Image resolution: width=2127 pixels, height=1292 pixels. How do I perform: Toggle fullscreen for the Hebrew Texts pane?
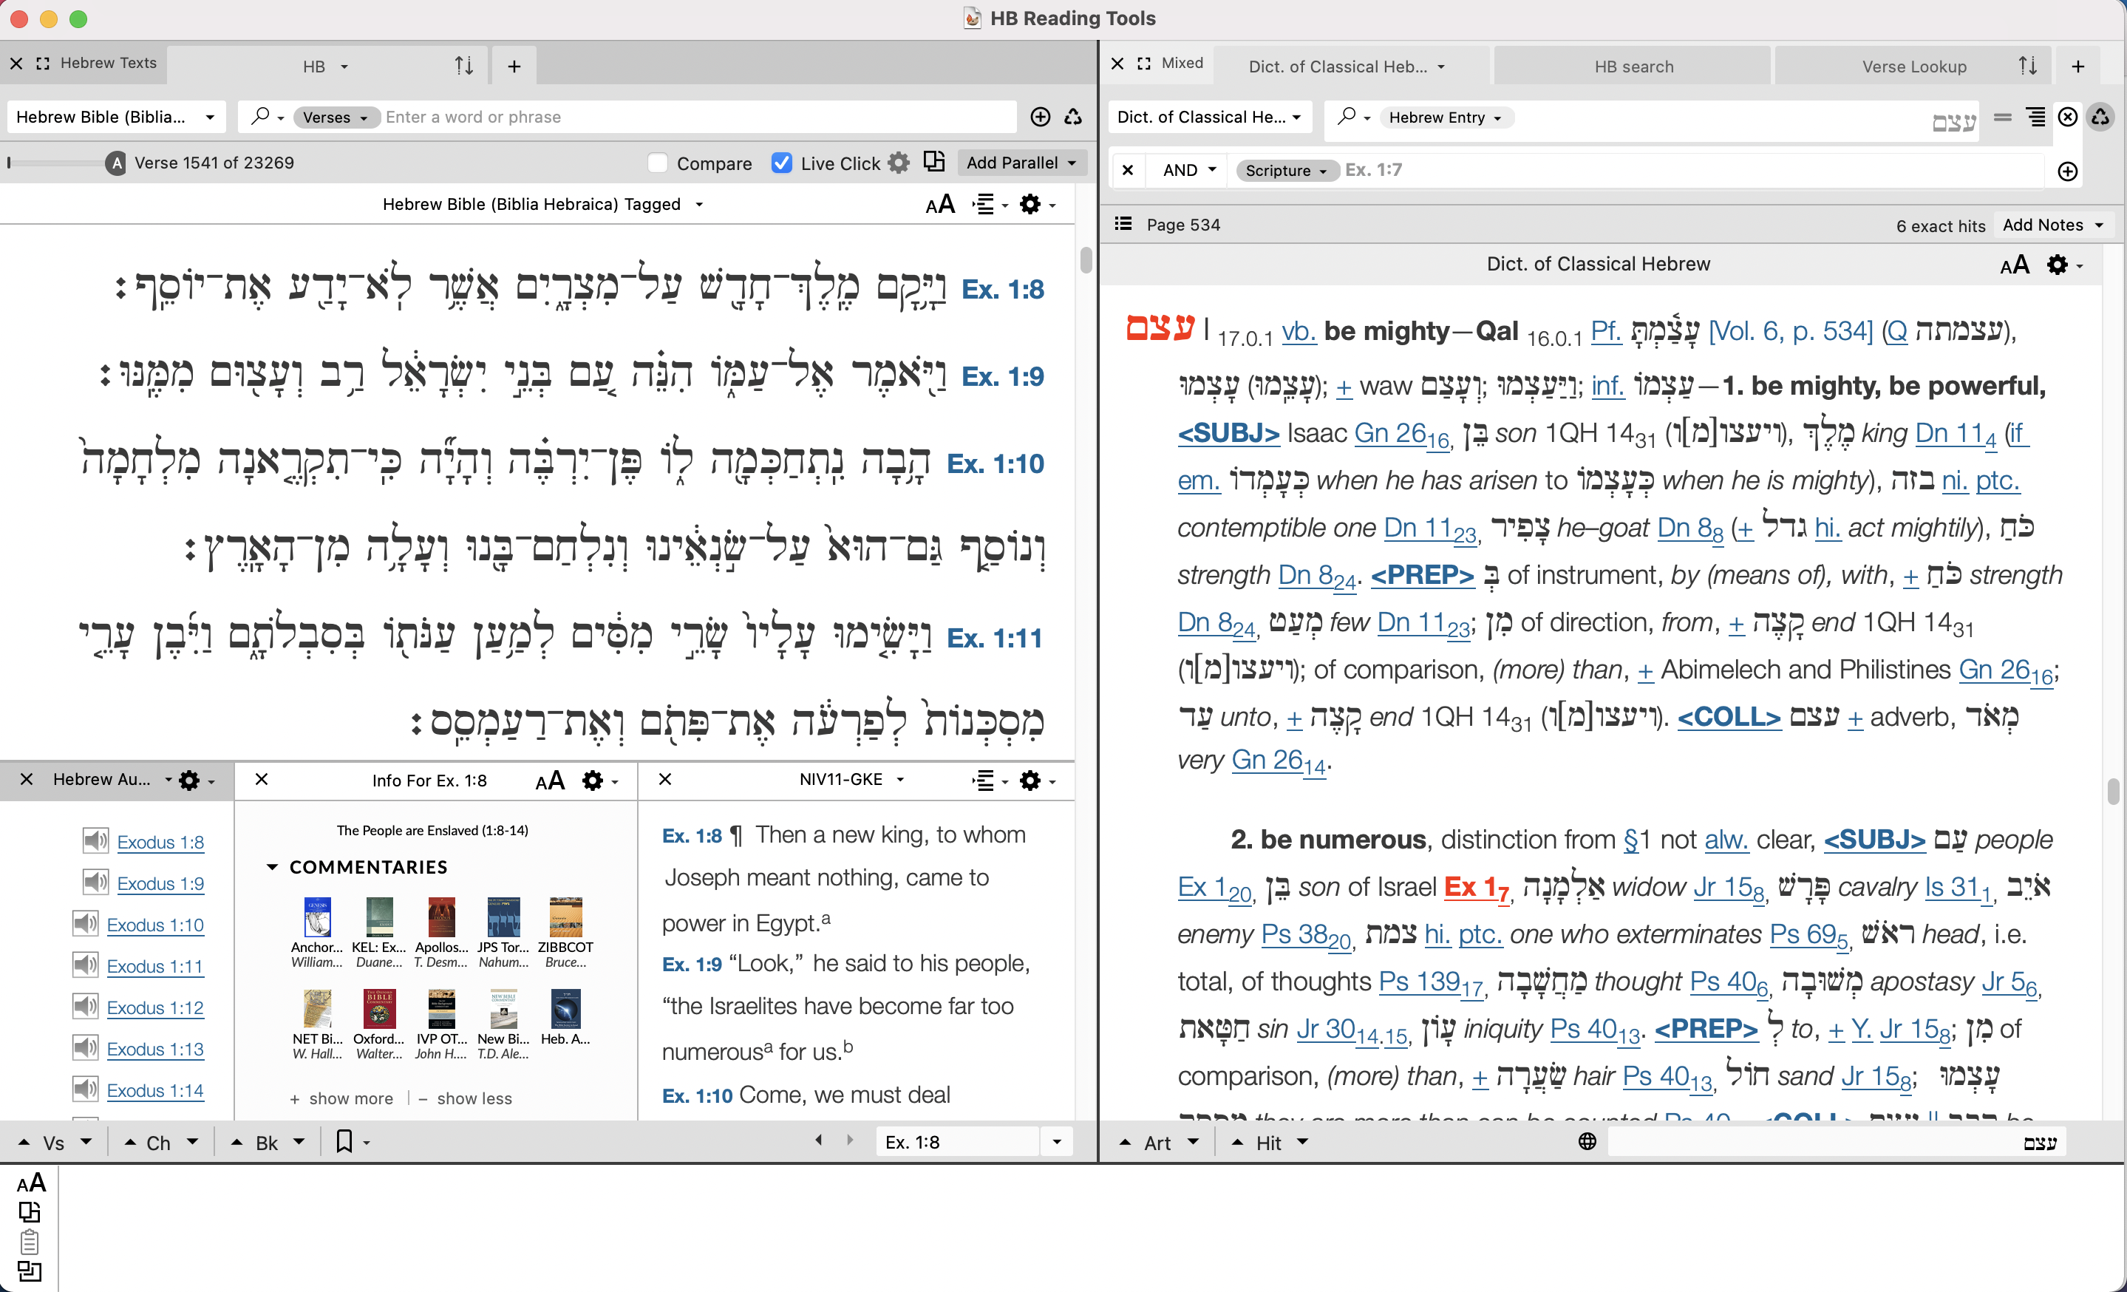pos(41,63)
